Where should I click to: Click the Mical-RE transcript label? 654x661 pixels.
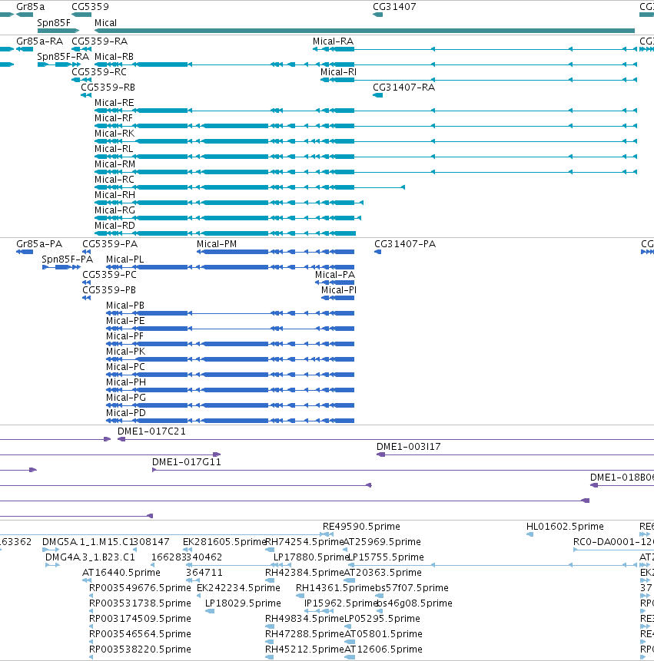point(115,103)
